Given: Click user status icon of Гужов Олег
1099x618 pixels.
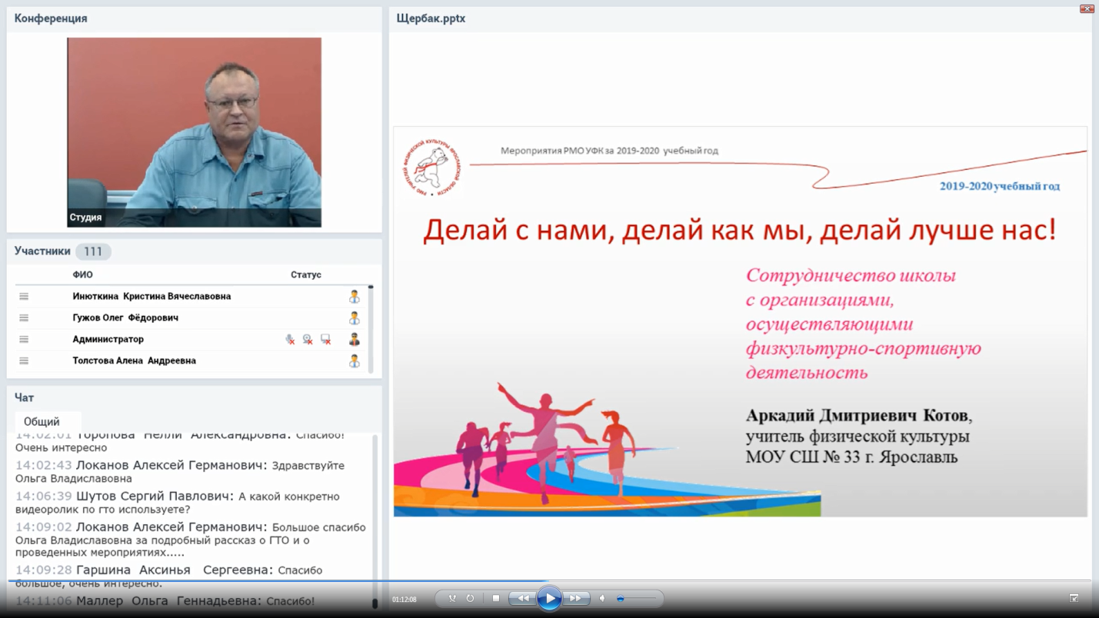Looking at the screenshot, I should pyautogui.click(x=354, y=318).
